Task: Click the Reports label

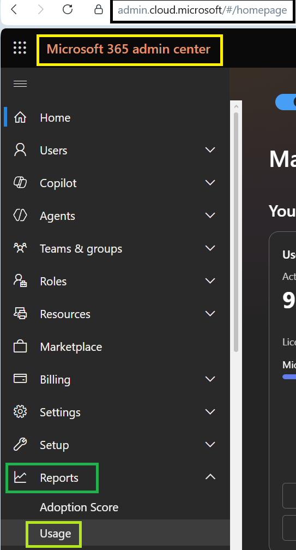Action: (59, 478)
